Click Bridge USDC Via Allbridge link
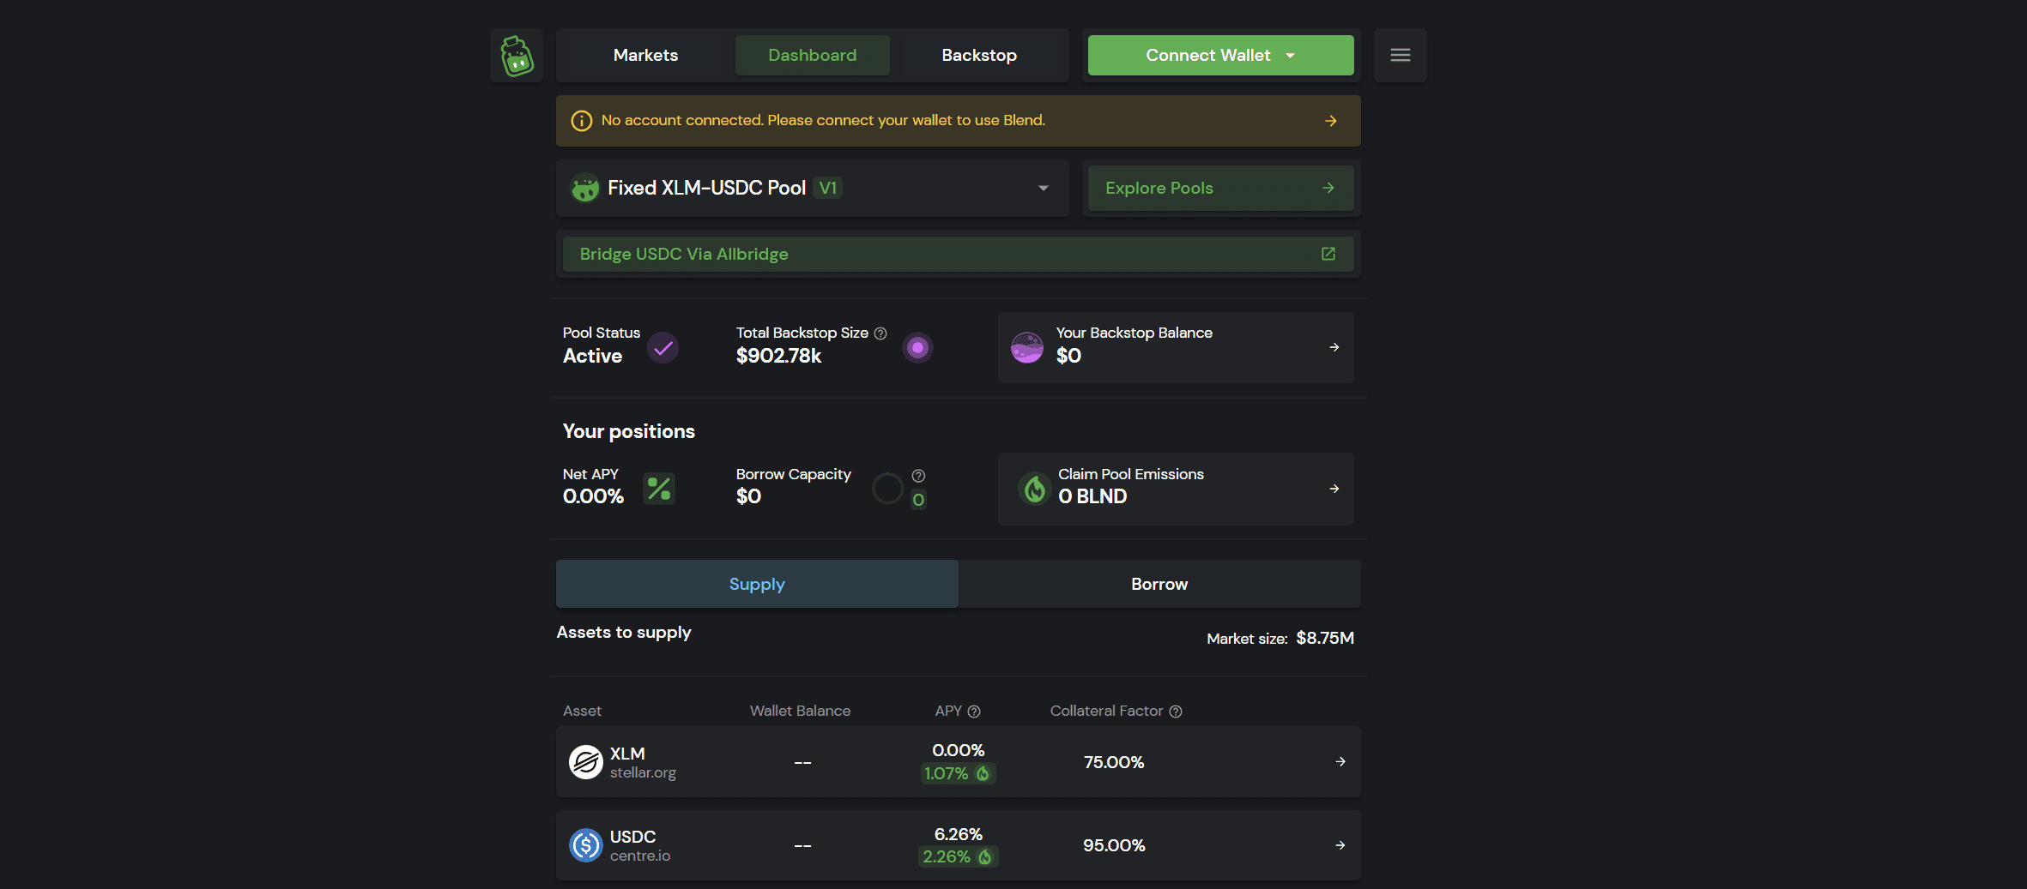This screenshot has width=2027, height=889. [684, 255]
